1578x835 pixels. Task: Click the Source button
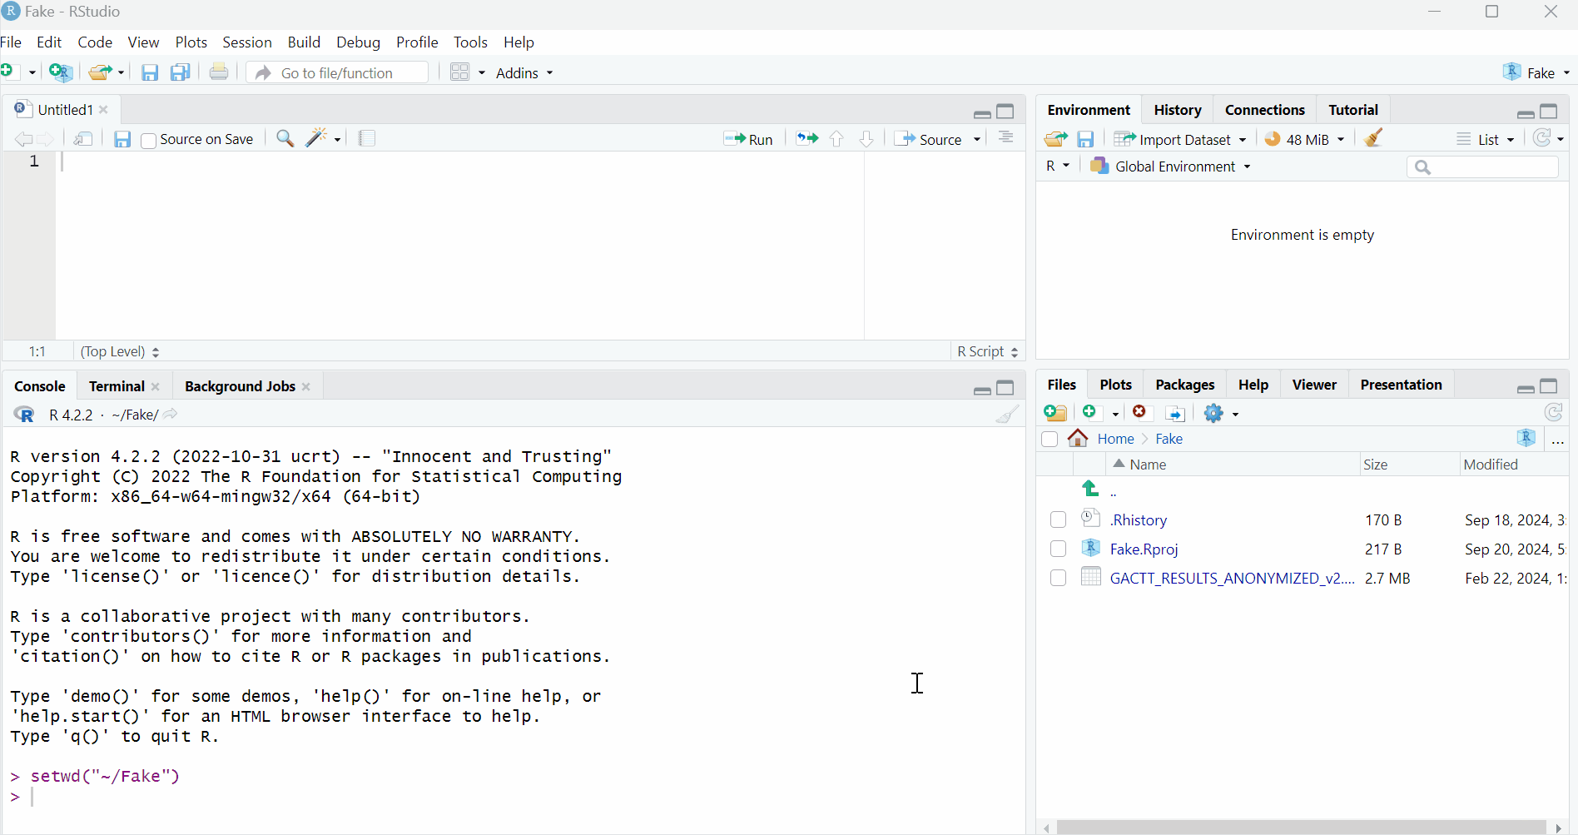point(929,139)
